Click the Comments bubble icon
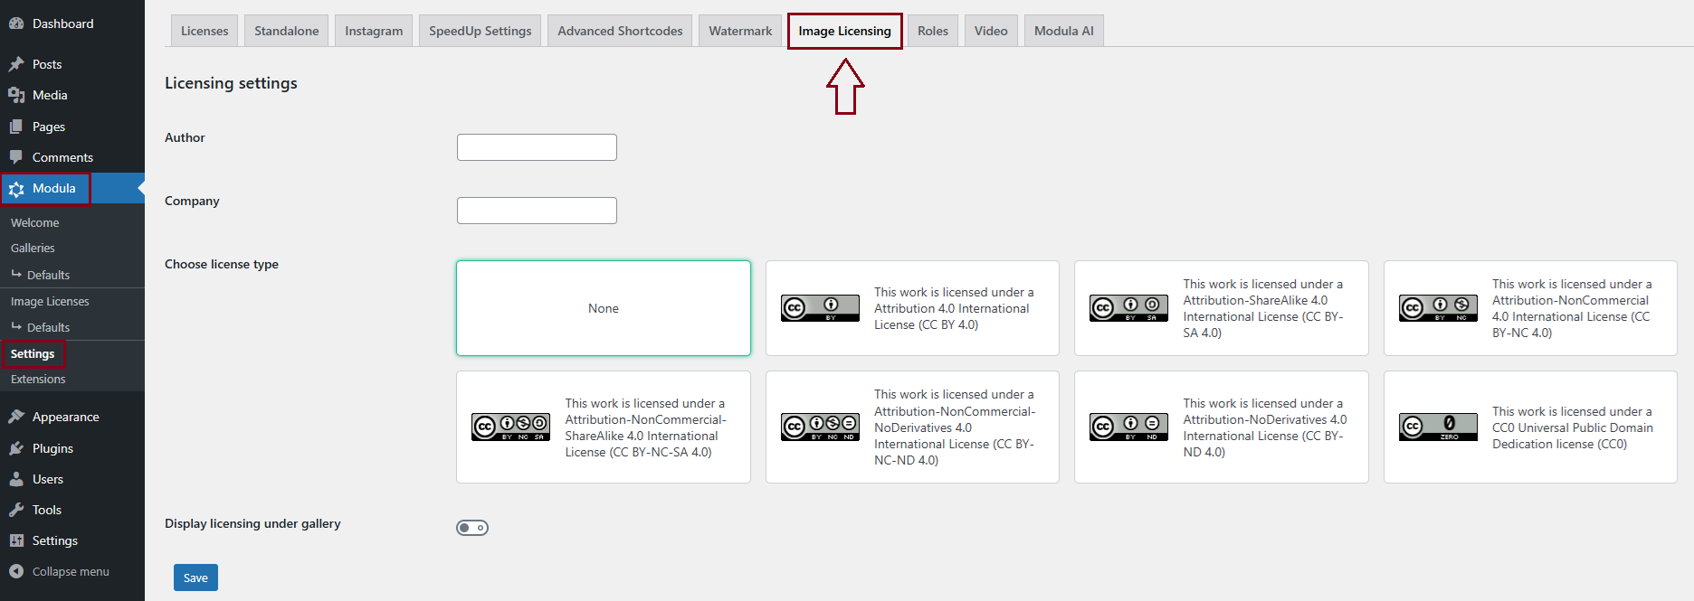Screen dimensions: 1694x601 (x=16, y=157)
